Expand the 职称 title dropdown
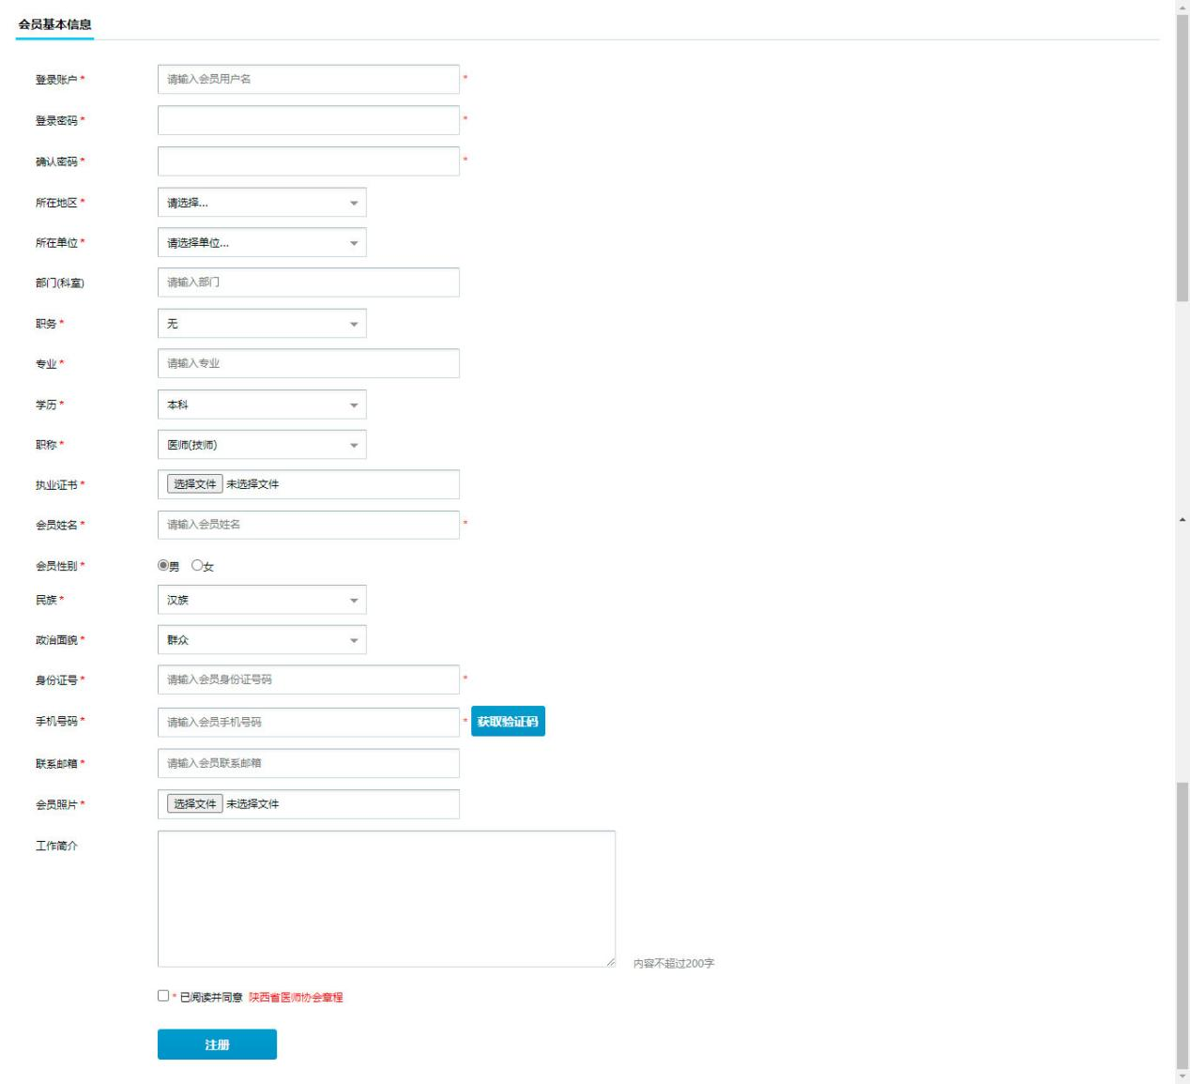Image resolution: width=1190 pixels, height=1084 pixels. [x=262, y=445]
